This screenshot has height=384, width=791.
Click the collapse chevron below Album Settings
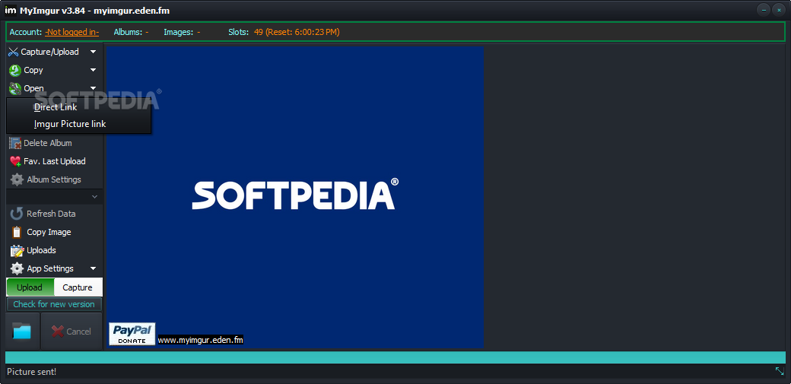(94, 196)
